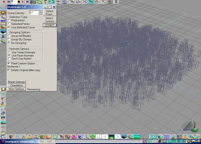Click the car icon in left toolbar
Viewport: 201px width, 144px height.
(3, 113)
